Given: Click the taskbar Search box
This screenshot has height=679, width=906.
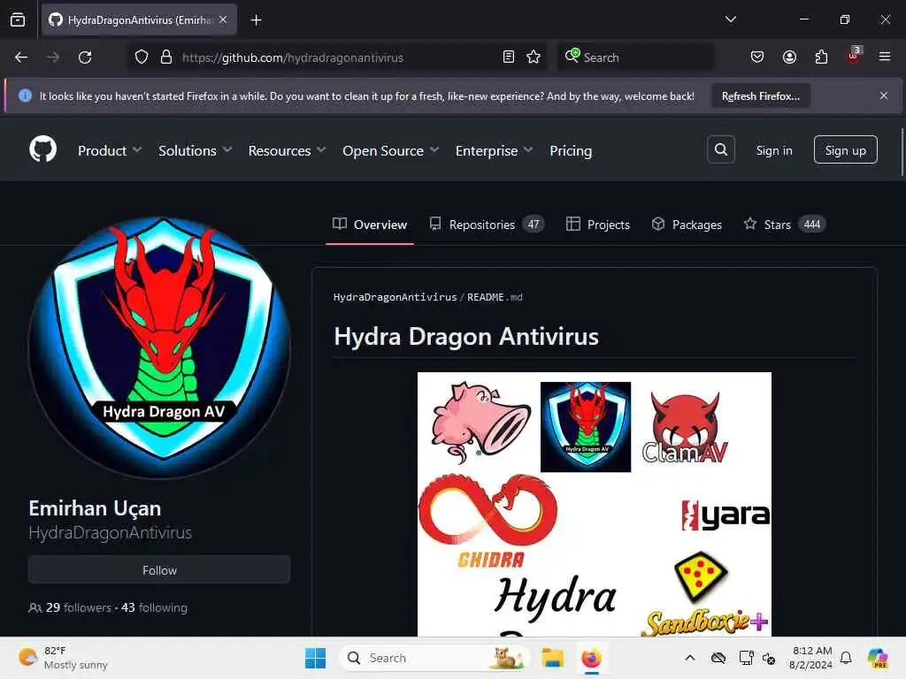Looking at the screenshot, I should pyautogui.click(x=434, y=658).
